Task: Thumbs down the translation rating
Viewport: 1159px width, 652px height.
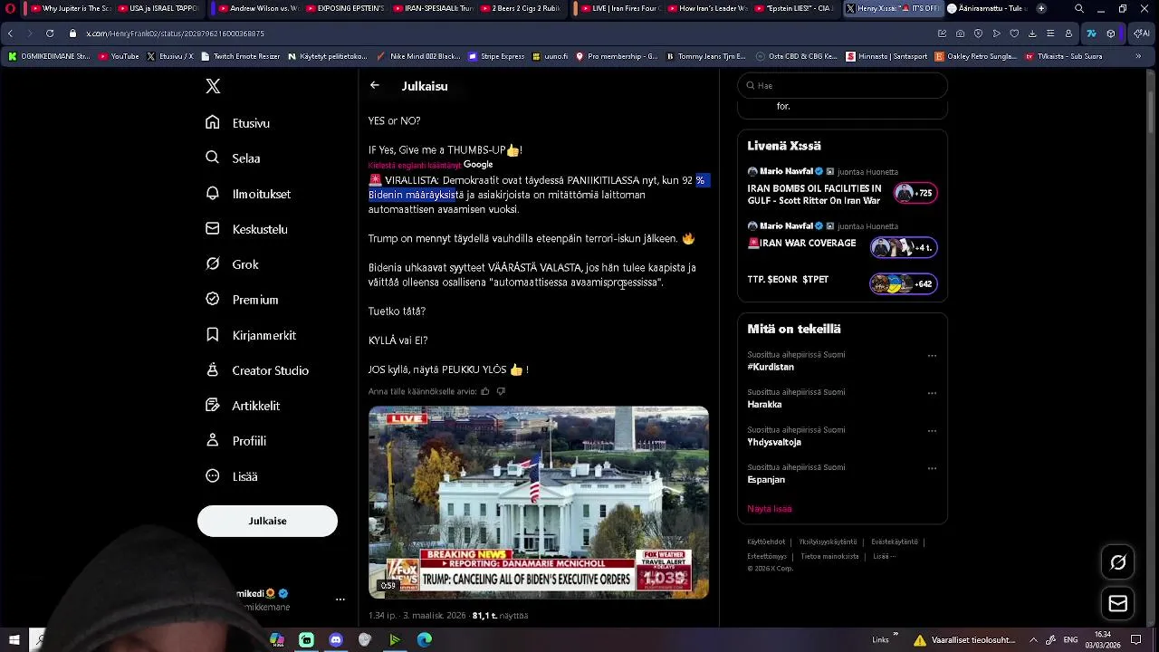Action: click(501, 391)
